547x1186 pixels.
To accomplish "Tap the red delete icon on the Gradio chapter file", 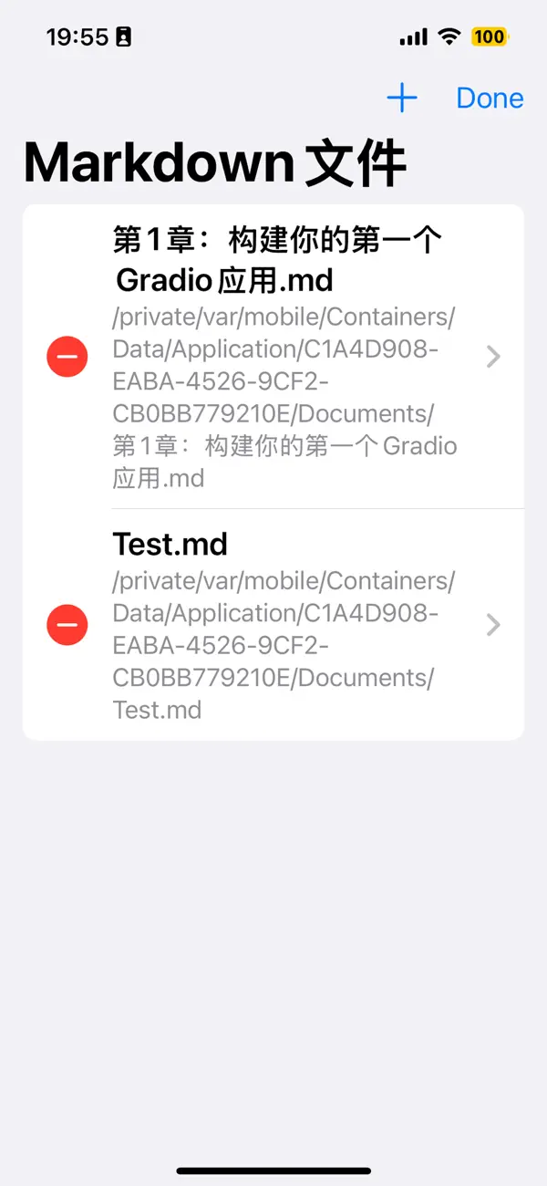I will click(x=67, y=357).
